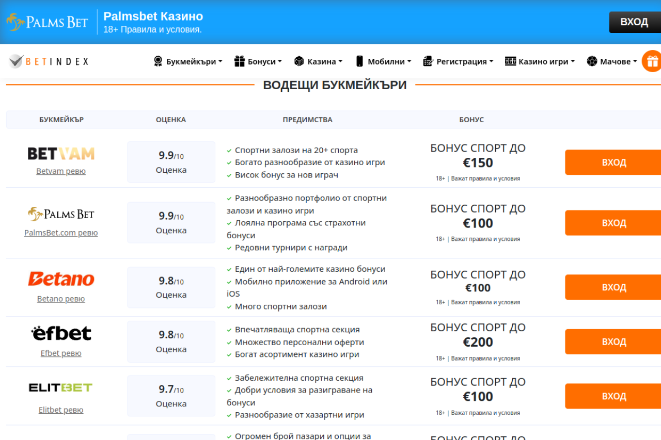This screenshot has width=661, height=440.
Task: Click the BetIndex site logo
Action: tap(49, 61)
